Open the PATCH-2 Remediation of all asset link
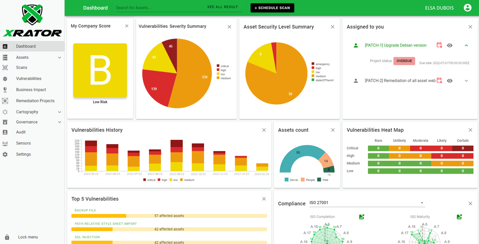This screenshot has height=244, width=479. (x=400, y=81)
